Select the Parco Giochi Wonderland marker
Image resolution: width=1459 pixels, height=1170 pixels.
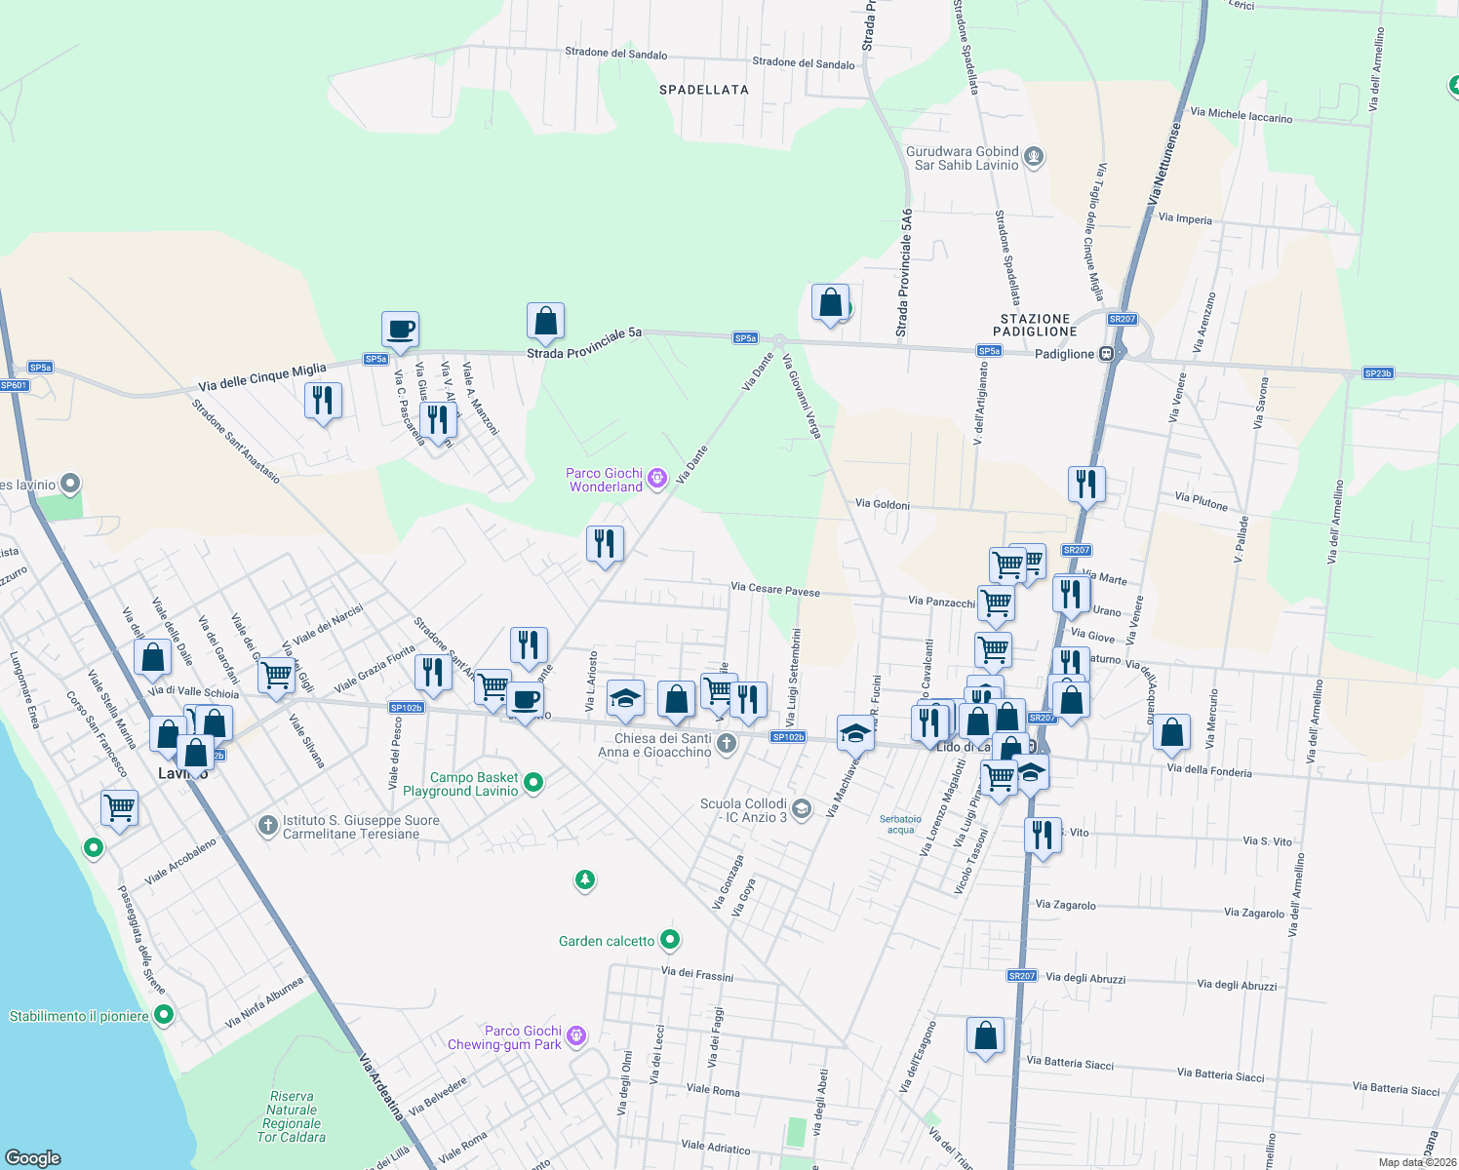(656, 478)
